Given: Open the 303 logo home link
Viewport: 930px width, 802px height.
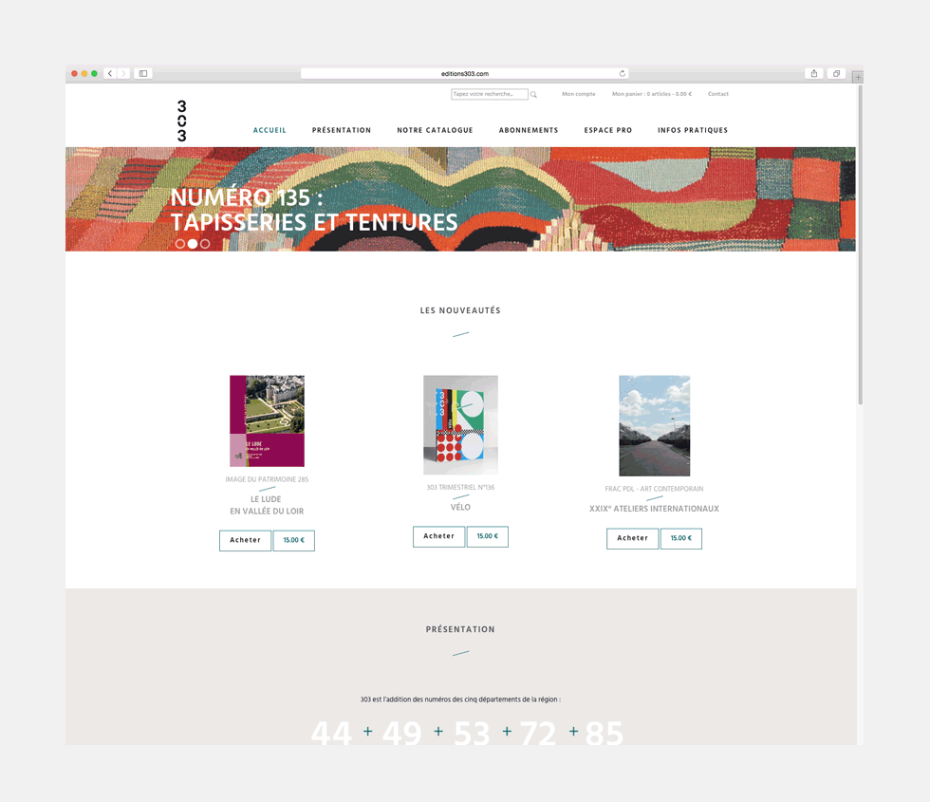Looking at the screenshot, I should click(182, 121).
